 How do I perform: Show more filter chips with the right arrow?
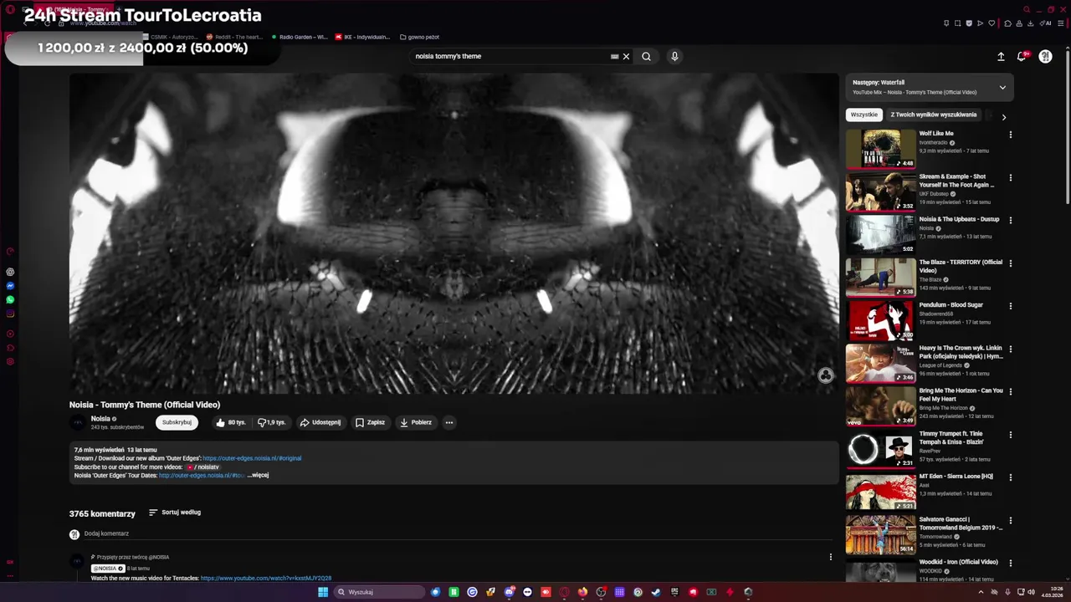click(x=1004, y=117)
